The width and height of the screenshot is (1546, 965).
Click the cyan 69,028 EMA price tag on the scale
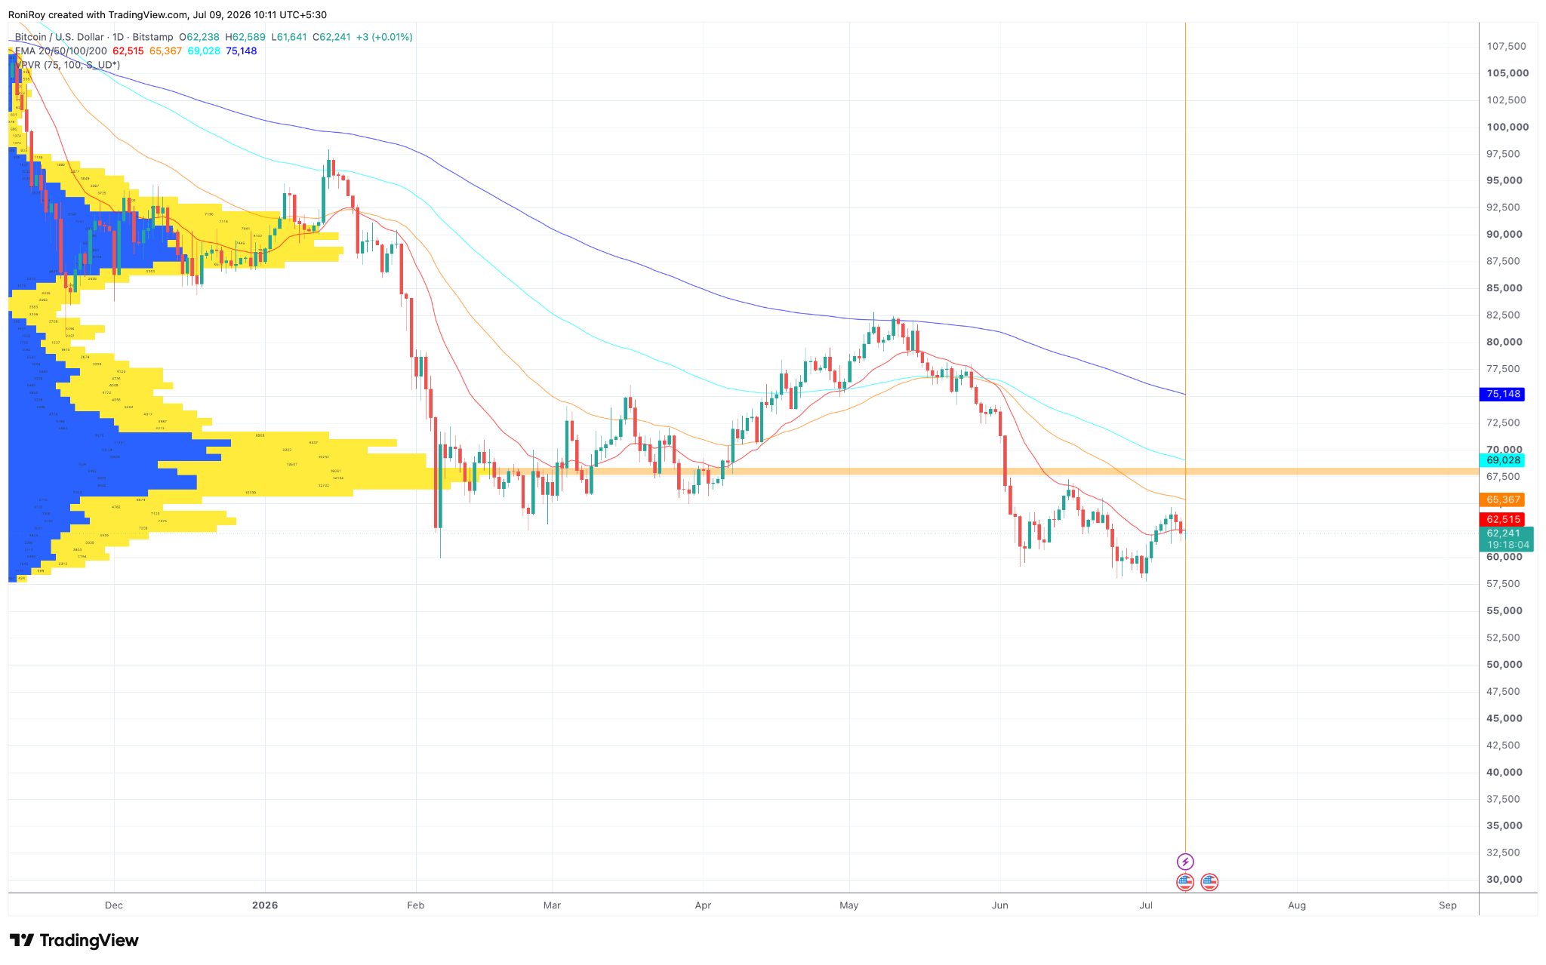[1504, 460]
